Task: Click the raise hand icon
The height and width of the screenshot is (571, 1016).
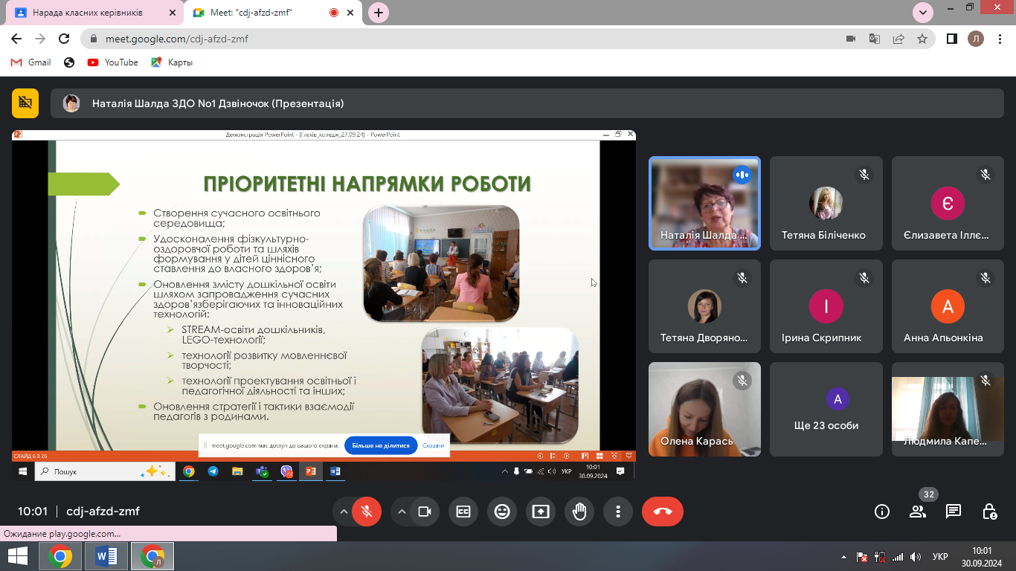Action: (579, 512)
